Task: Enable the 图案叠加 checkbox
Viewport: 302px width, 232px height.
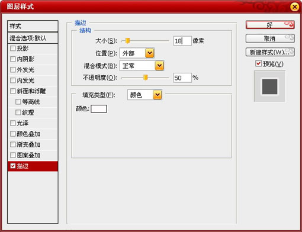Action: tap(13, 155)
